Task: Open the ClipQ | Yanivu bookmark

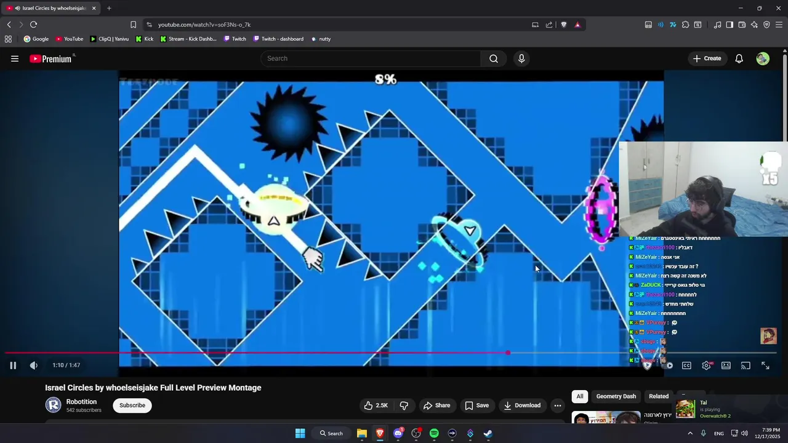Action: 110,39
